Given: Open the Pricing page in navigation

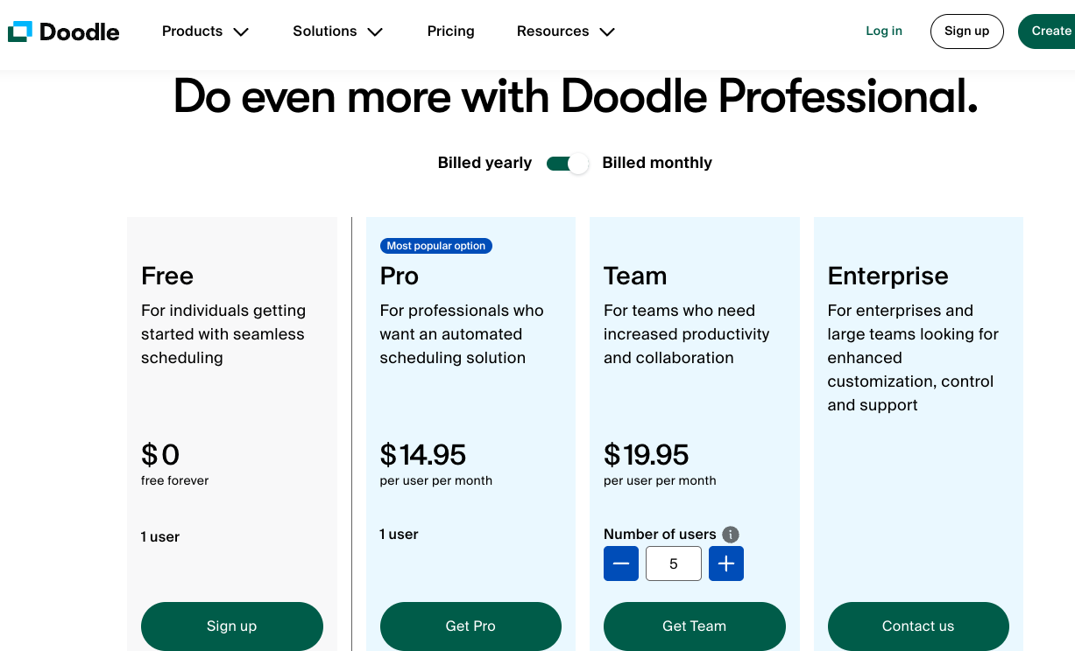Looking at the screenshot, I should [x=450, y=31].
